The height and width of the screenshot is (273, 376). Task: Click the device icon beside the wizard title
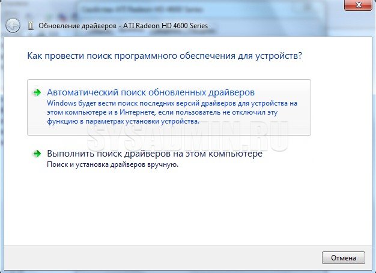coord(31,26)
